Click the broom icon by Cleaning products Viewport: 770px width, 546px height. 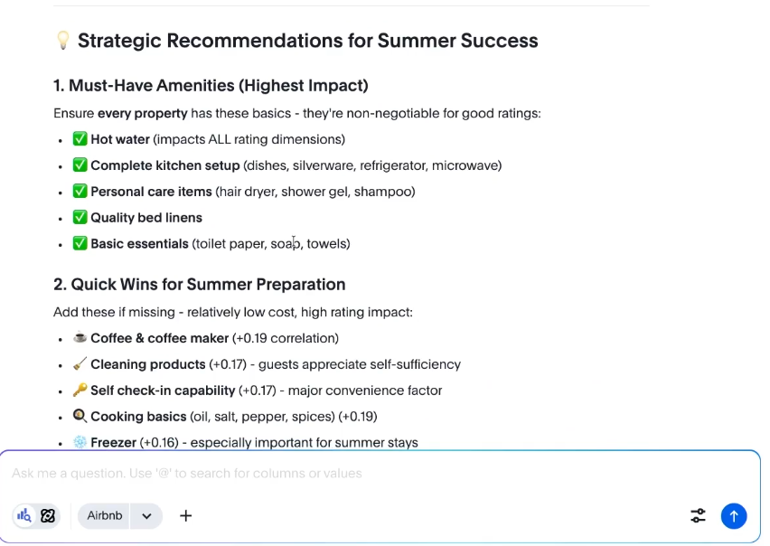point(80,364)
